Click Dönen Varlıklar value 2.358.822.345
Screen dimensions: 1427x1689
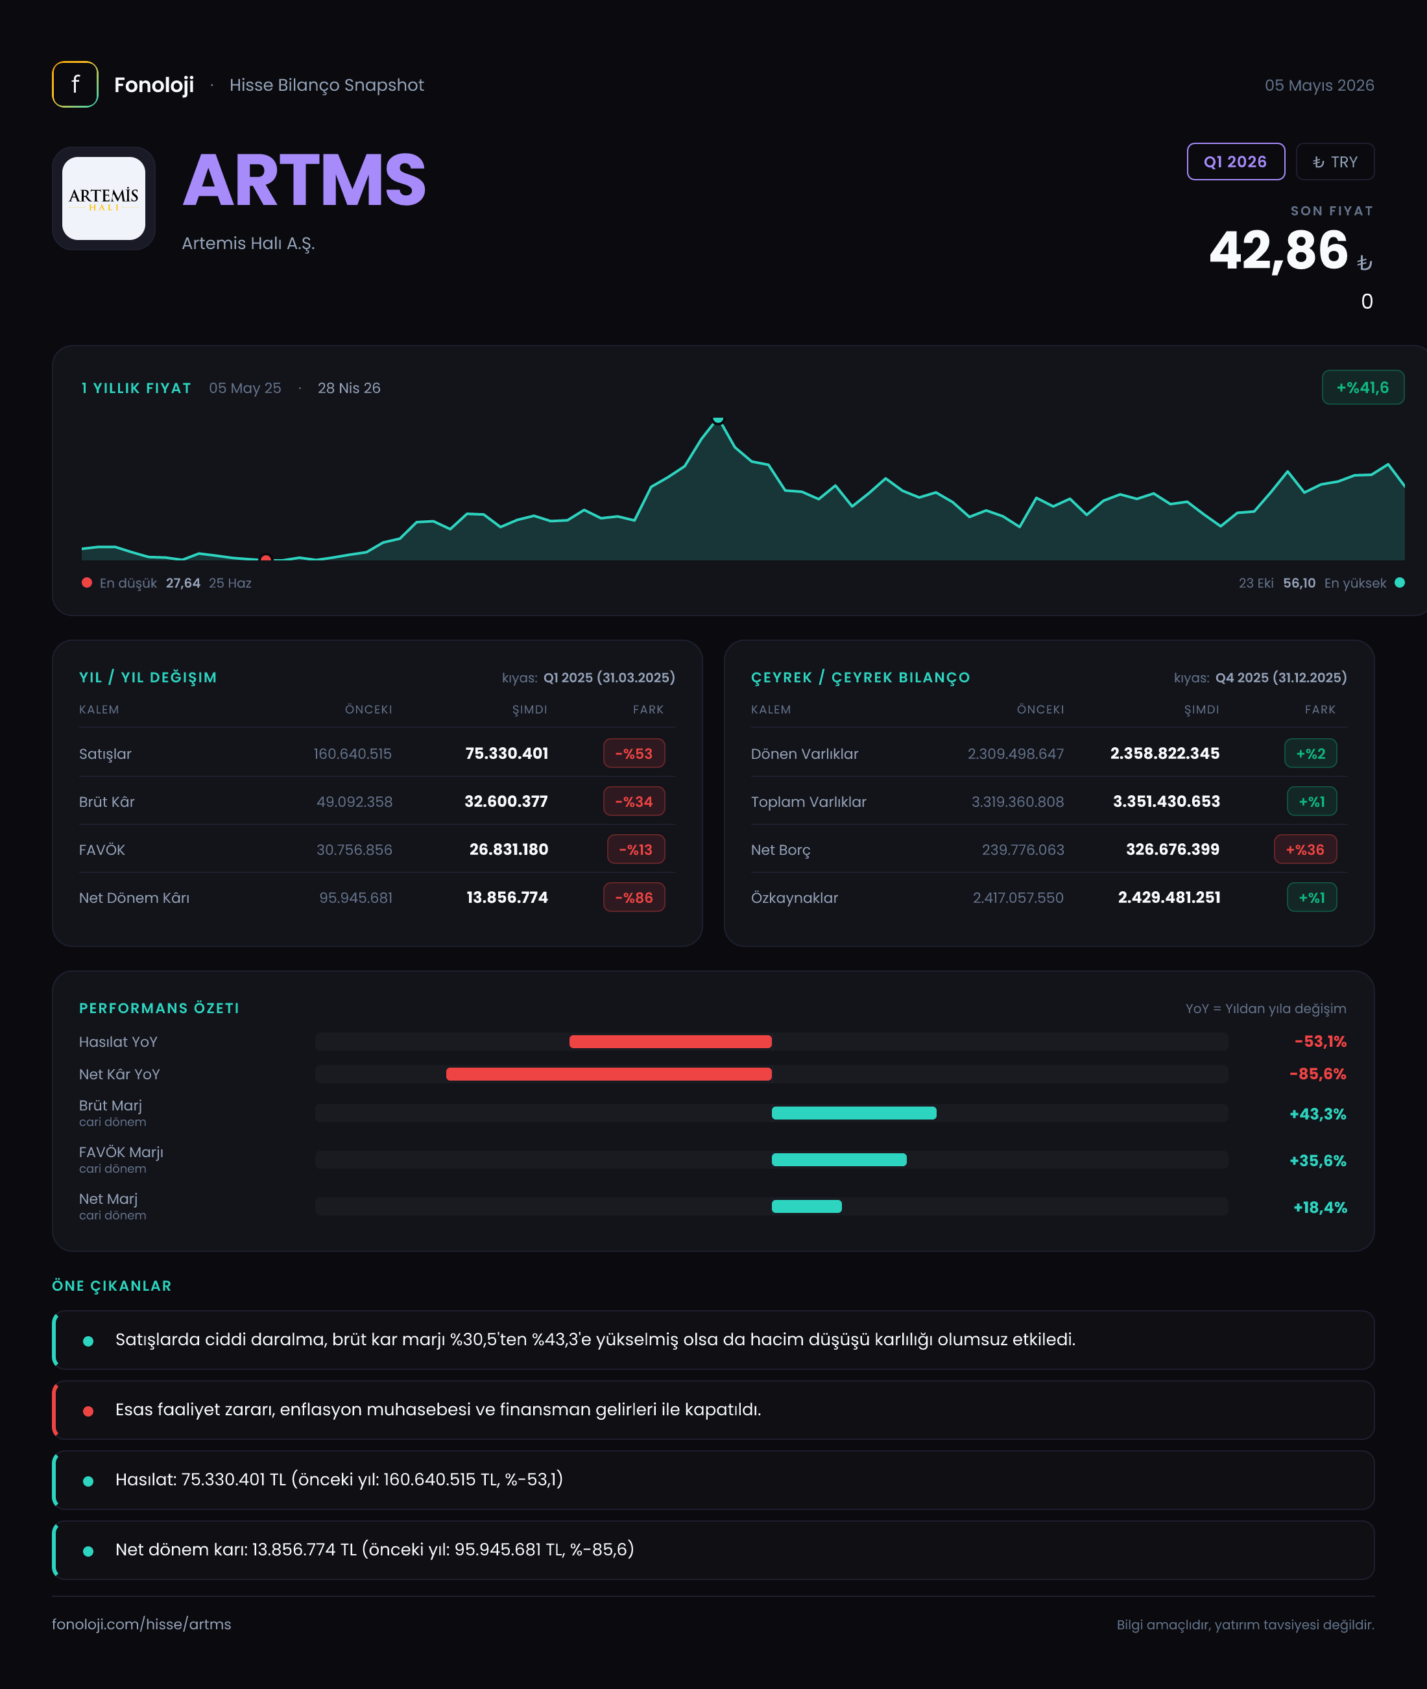coord(1165,753)
